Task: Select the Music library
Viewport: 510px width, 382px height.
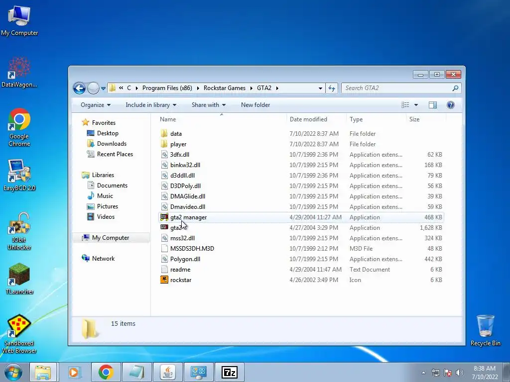Action: click(x=105, y=195)
